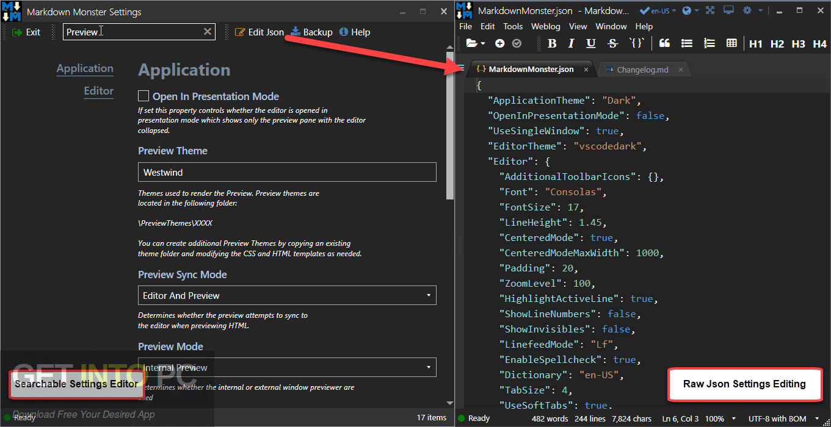Open the Help menu in the editor
Screen dimensions: 831x427
pos(644,26)
